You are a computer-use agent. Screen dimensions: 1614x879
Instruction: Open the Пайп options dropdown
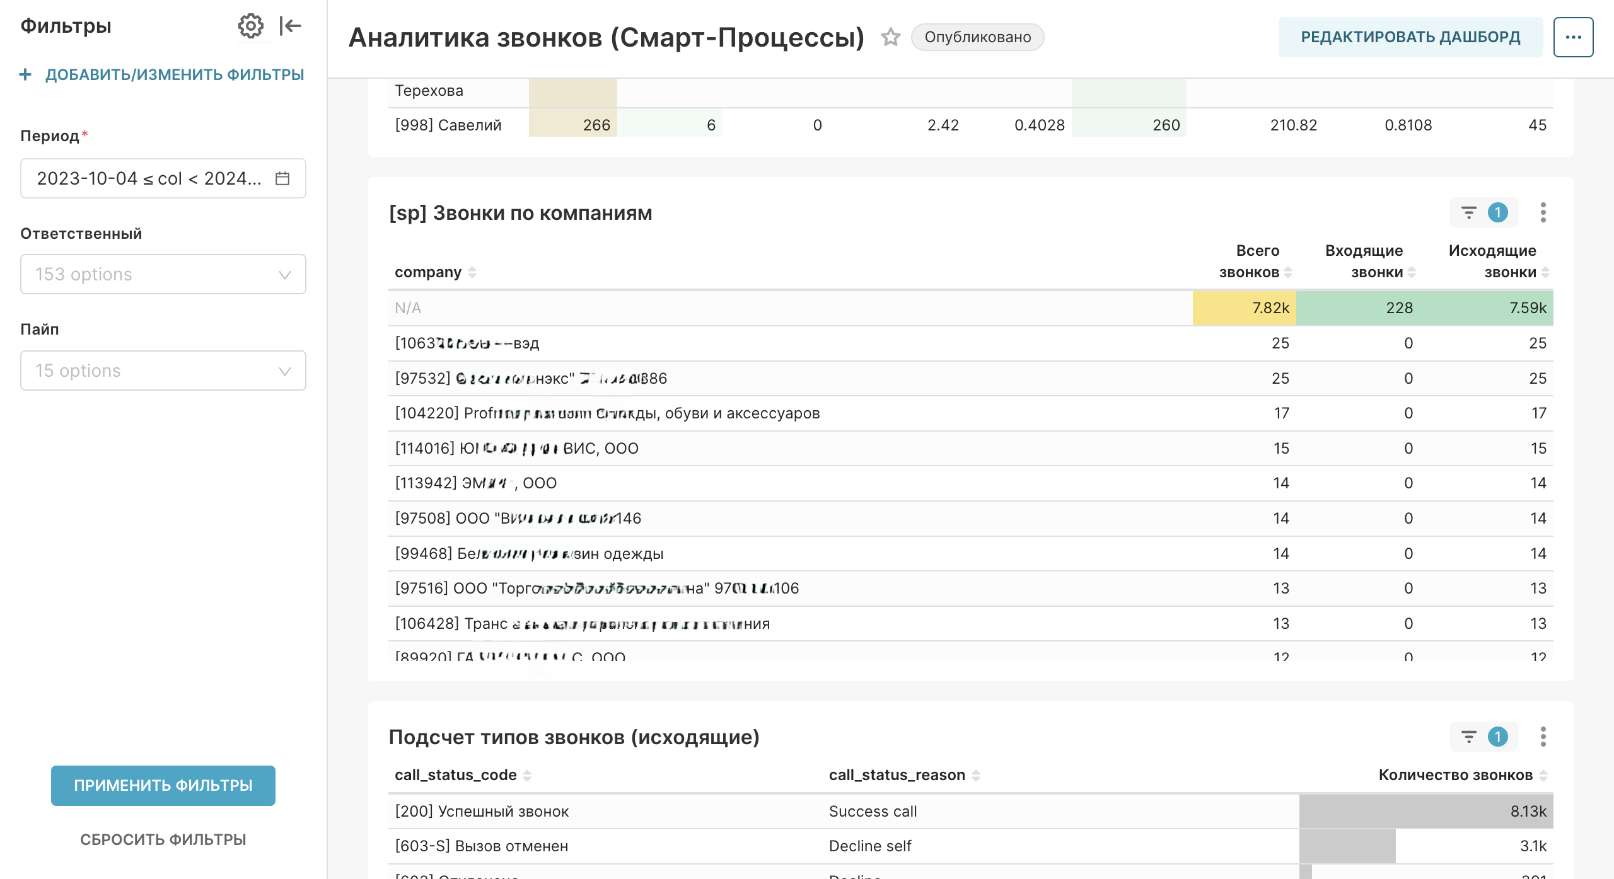pos(163,371)
